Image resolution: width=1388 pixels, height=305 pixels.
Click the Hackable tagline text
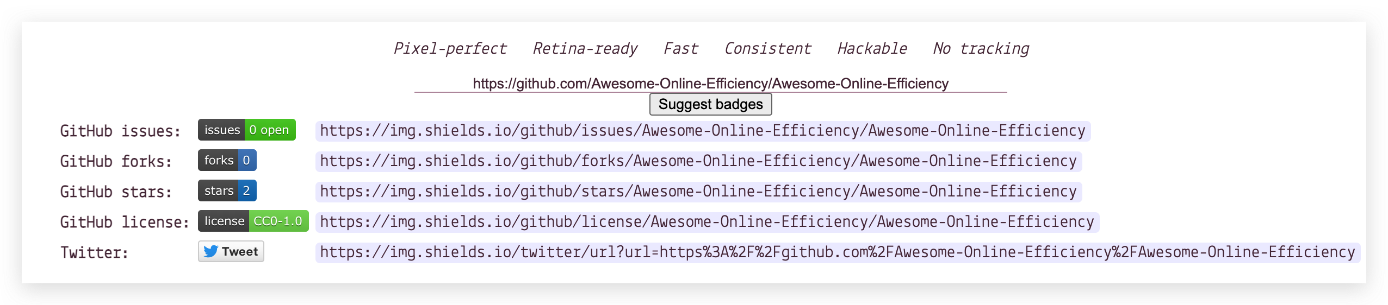[872, 49]
